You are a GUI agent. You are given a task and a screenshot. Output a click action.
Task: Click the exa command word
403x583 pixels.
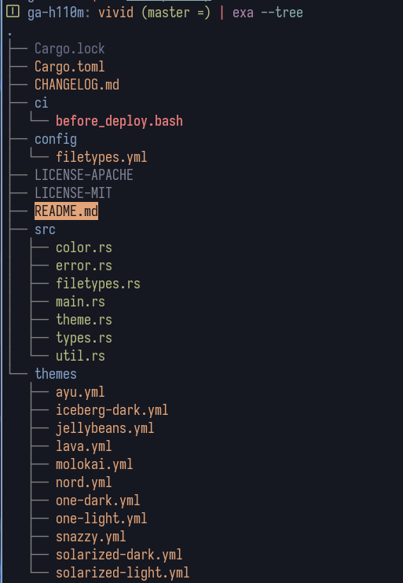pos(243,13)
